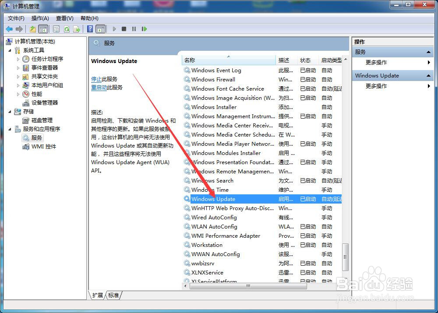Click the Stop Service square icon
Screen dimensions: 438x313
[124, 29]
